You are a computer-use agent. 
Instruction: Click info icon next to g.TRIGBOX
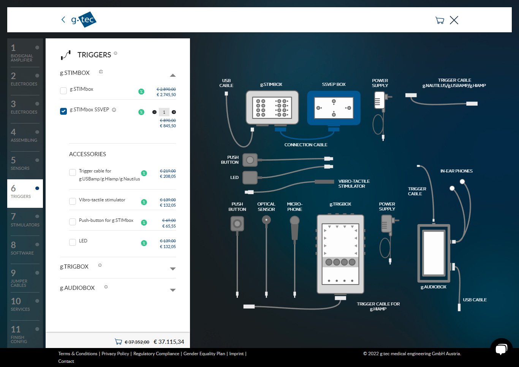tap(100, 265)
